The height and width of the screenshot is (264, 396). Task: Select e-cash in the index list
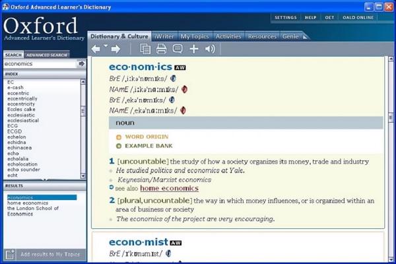point(15,87)
